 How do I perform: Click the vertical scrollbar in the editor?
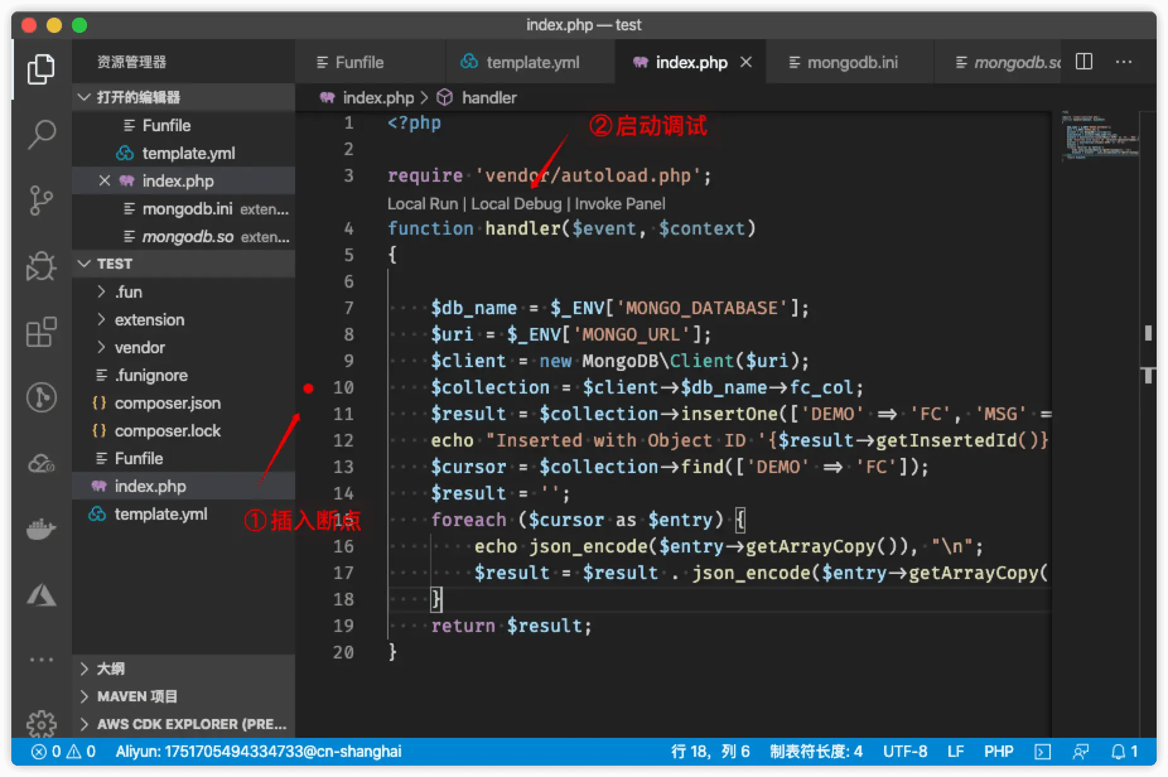1148,333
